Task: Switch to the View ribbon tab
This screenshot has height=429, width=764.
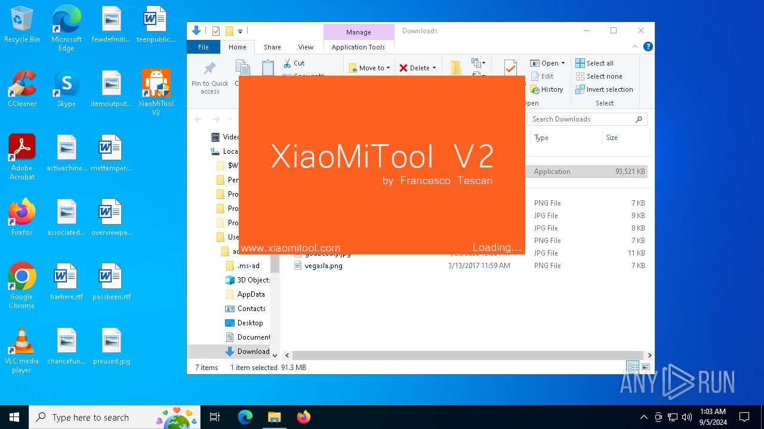Action: [x=306, y=47]
